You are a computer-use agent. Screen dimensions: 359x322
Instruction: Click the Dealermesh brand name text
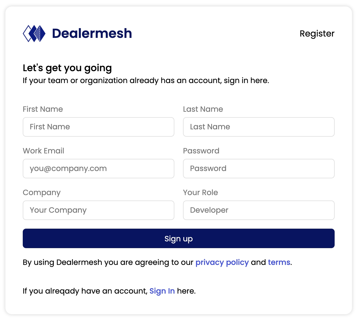point(92,34)
